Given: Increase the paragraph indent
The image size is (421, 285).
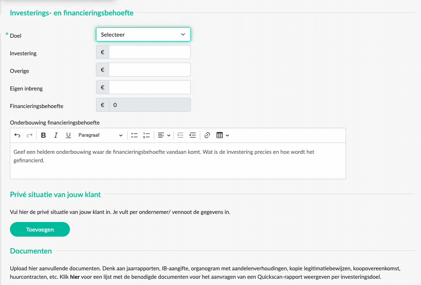Looking at the screenshot, I should click(193, 135).
